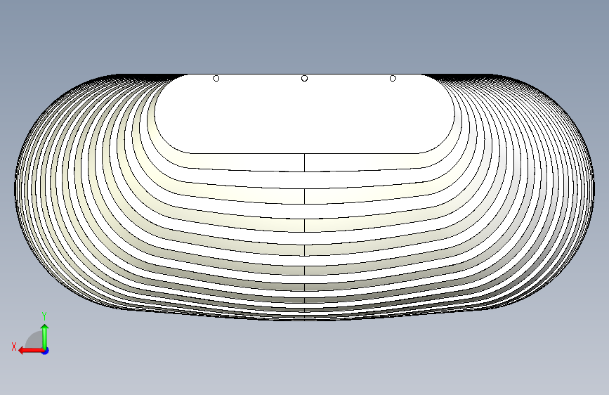This screenshot has height=395, width=609.
Task: Select the right small hole on model
Action: point(393,79)
